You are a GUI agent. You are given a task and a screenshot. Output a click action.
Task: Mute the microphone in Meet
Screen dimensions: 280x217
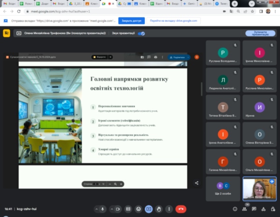[103, 209]
